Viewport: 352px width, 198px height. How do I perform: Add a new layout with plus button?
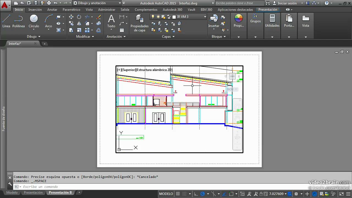pos(79,193)
